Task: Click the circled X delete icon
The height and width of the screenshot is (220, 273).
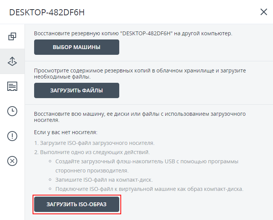Action: [x=12, y=161]
